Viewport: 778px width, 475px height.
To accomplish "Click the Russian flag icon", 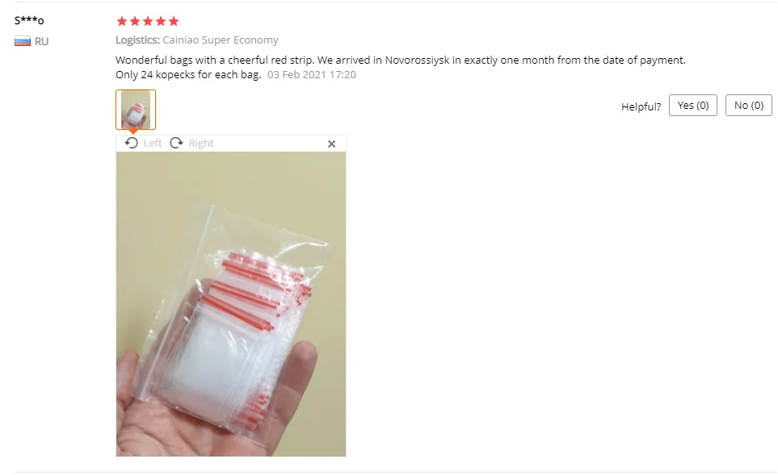I will [x=23, y=41].
